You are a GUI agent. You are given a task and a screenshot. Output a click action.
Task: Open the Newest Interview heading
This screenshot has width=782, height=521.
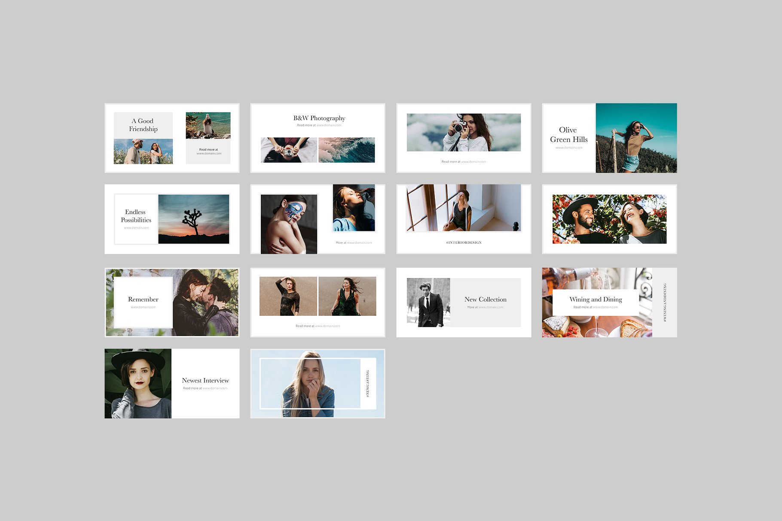(205, 381)
